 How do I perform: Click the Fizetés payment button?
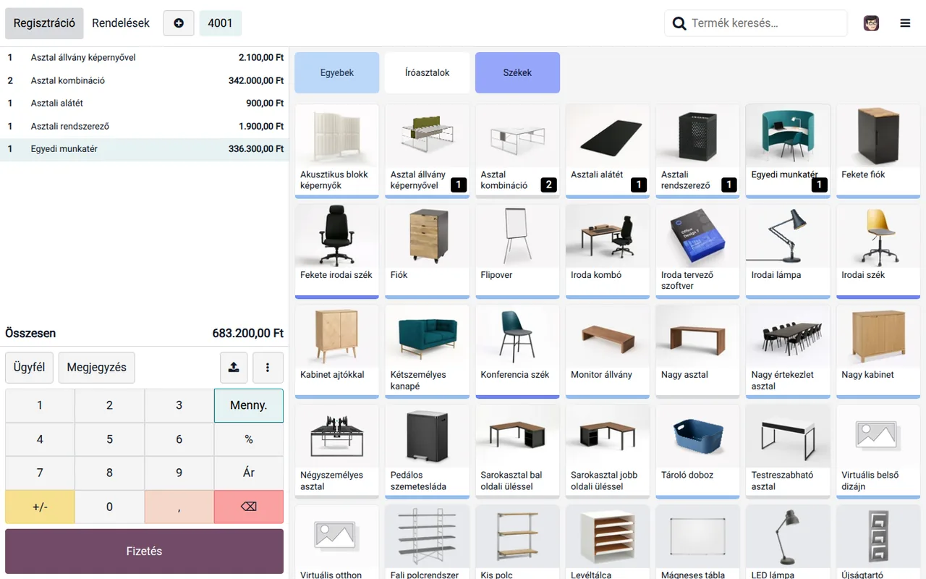pyautogui.click(x=145, y=551)
